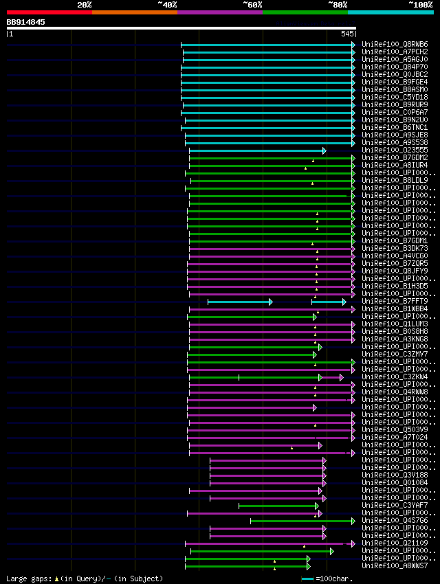The image size is (440, 584).
Task: Open hit UniRef100_B9FGE4
Action: (x=395, y=82)
